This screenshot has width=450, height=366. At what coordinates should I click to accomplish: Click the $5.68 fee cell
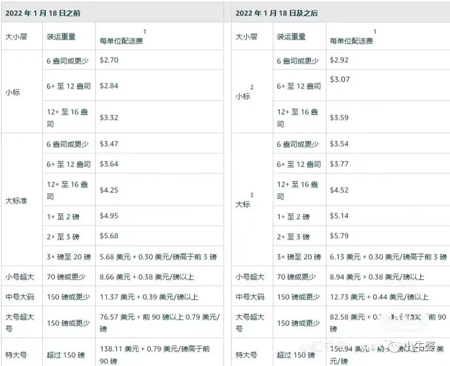(109, 236)
